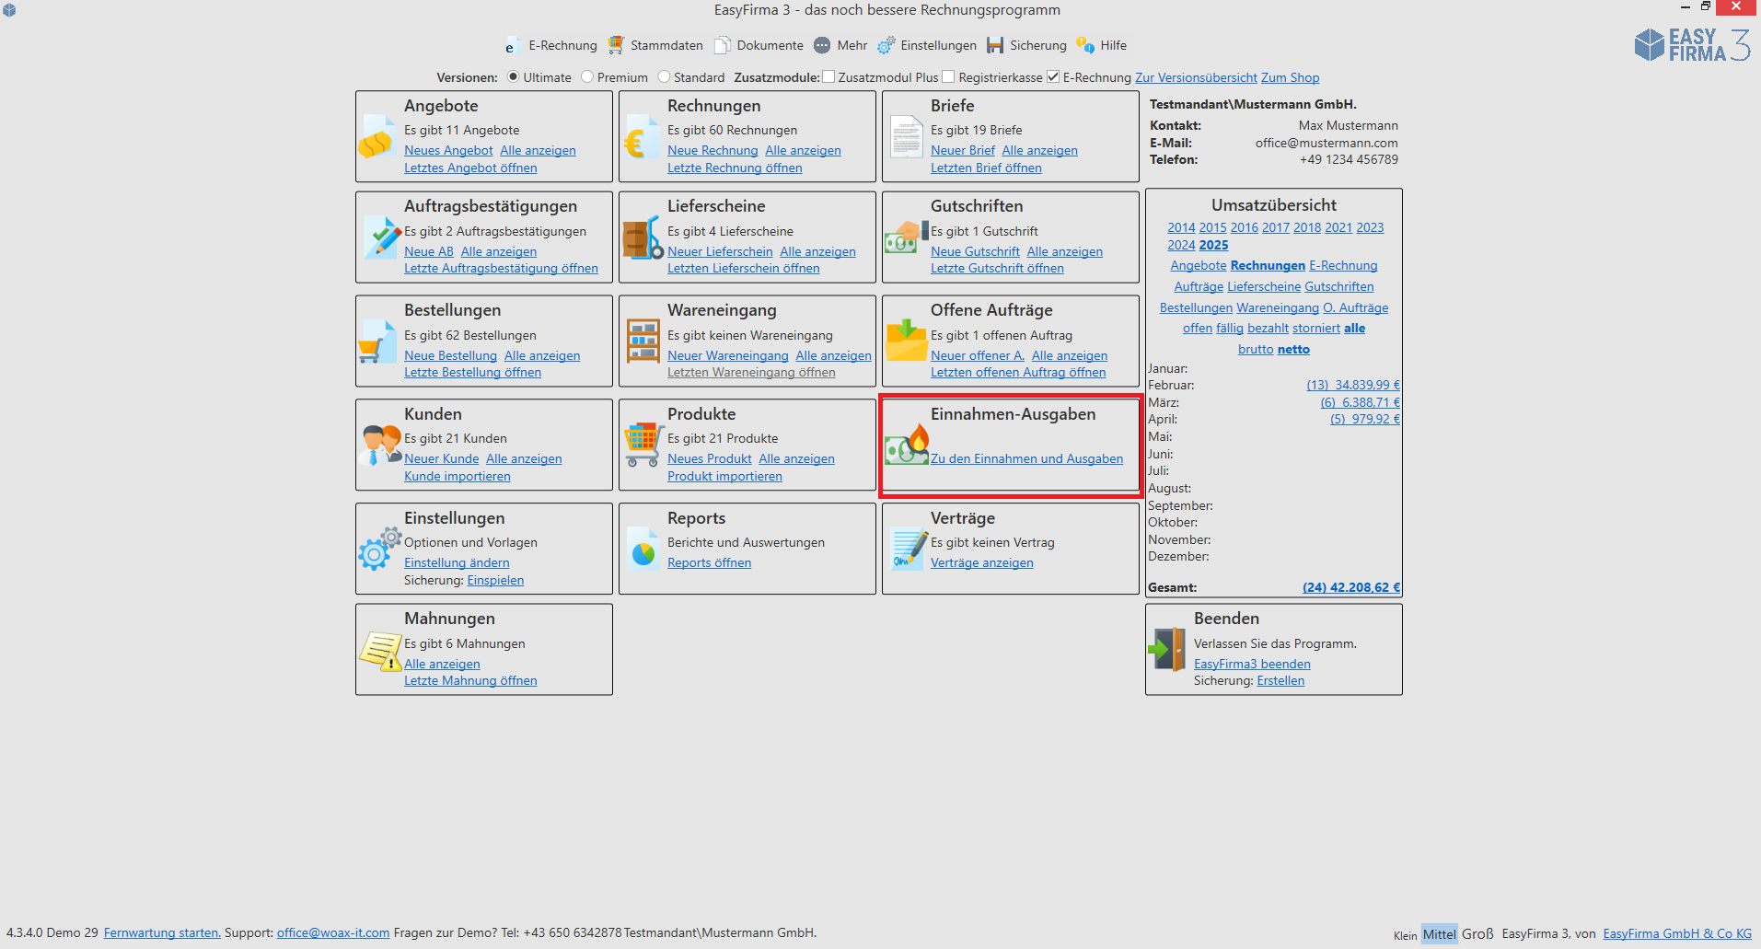Switch text size to Groß
Screen dimensions: 1761x949
1477,933
